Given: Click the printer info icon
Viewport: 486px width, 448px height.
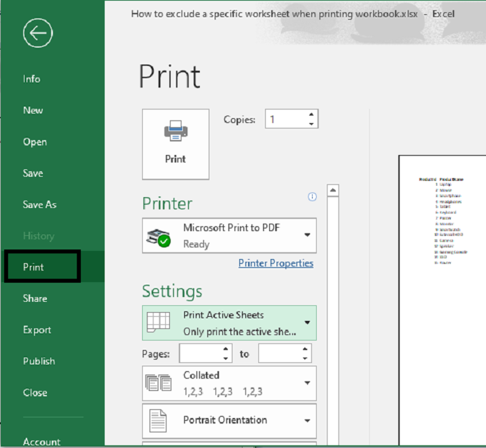Looking at the screenshot, I should click(312, 197).
